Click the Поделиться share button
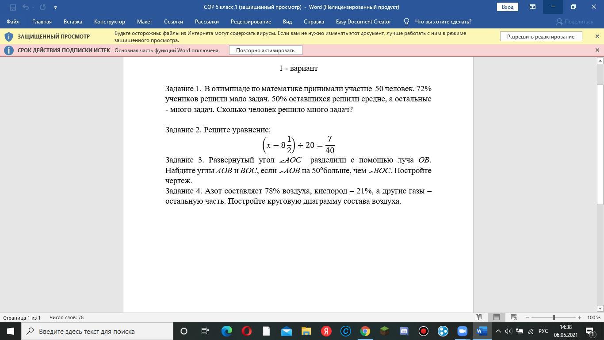The image size is (604, 340). click(x=574, y=21)
